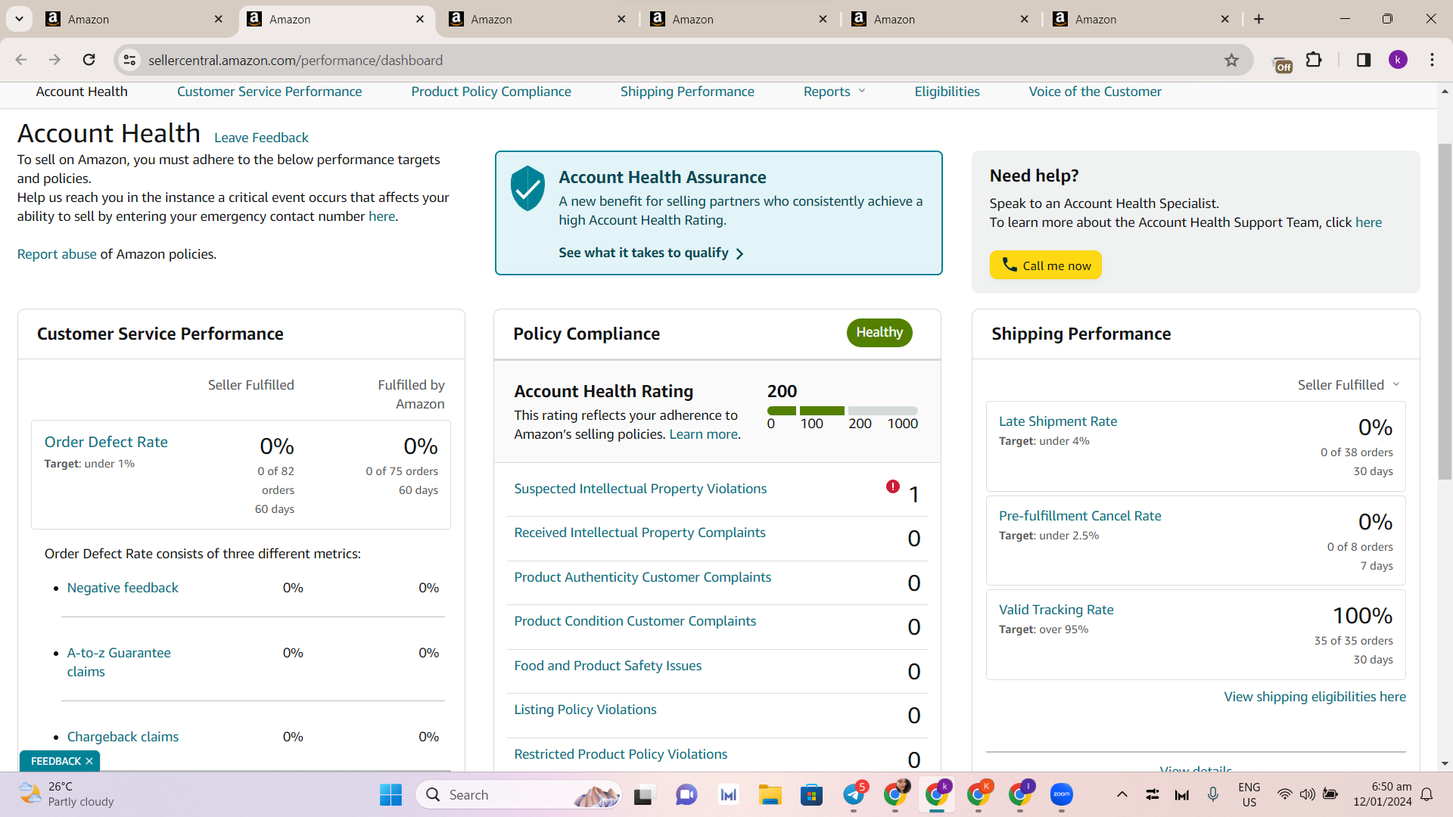Click the Call me now button
1453x817 pixels.
[x=1045, y=265]
